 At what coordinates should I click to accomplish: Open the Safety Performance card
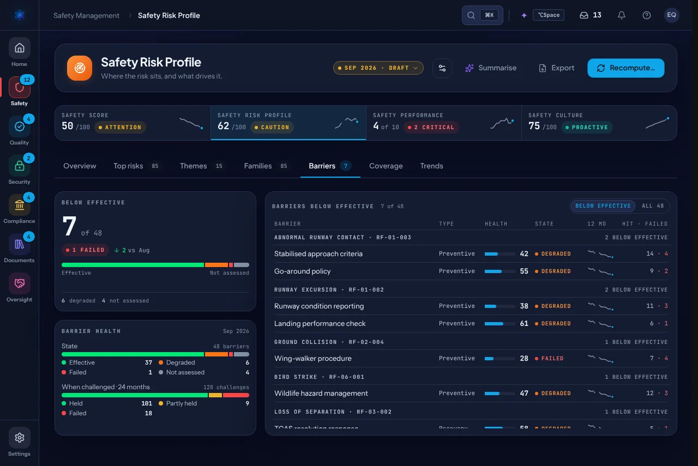tap(443, 123)
